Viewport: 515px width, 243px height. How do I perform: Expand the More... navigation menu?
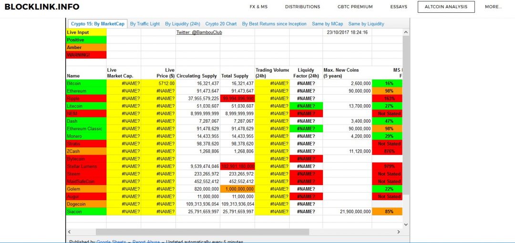tap(494, 7)
